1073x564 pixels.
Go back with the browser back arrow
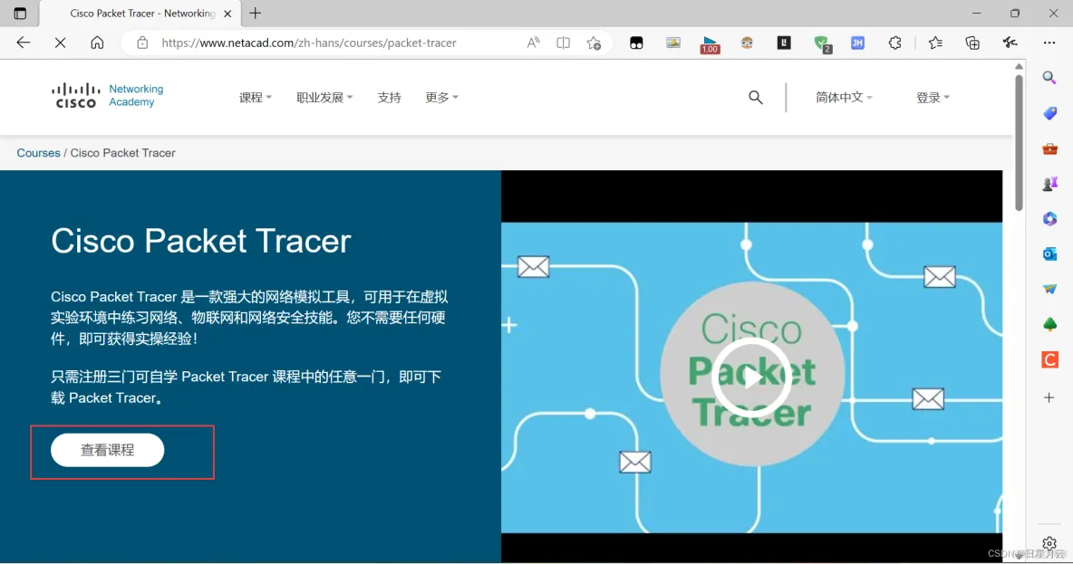coord(24,43)
